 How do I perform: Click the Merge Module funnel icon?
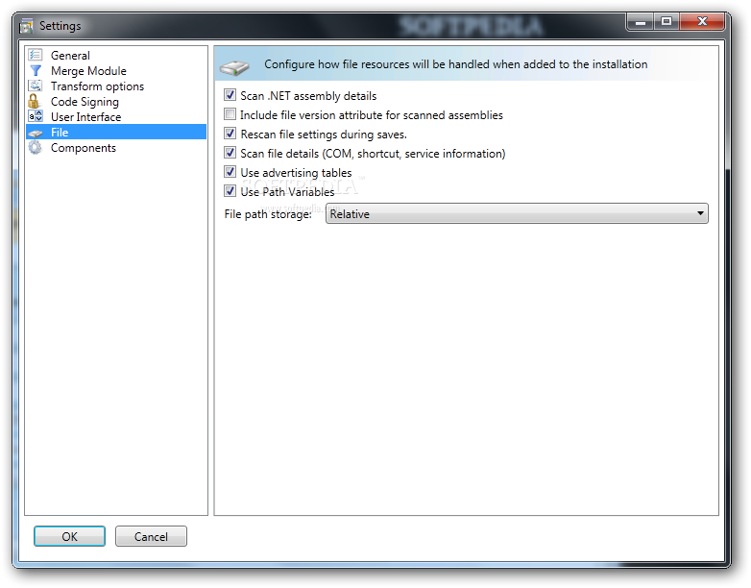36,70
